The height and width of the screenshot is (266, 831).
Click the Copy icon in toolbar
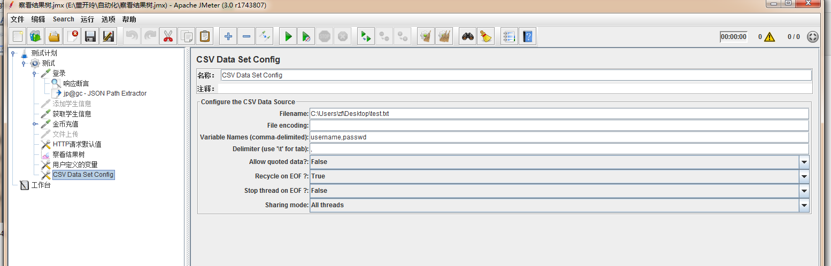point(187,36)
